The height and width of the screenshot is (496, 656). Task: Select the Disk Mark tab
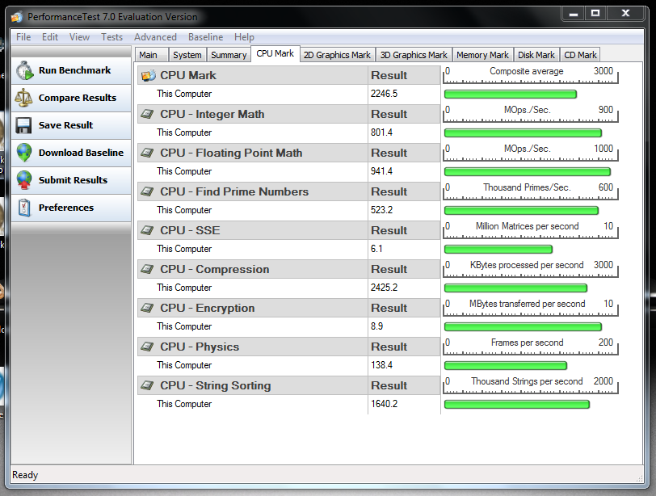pos(536,55)
